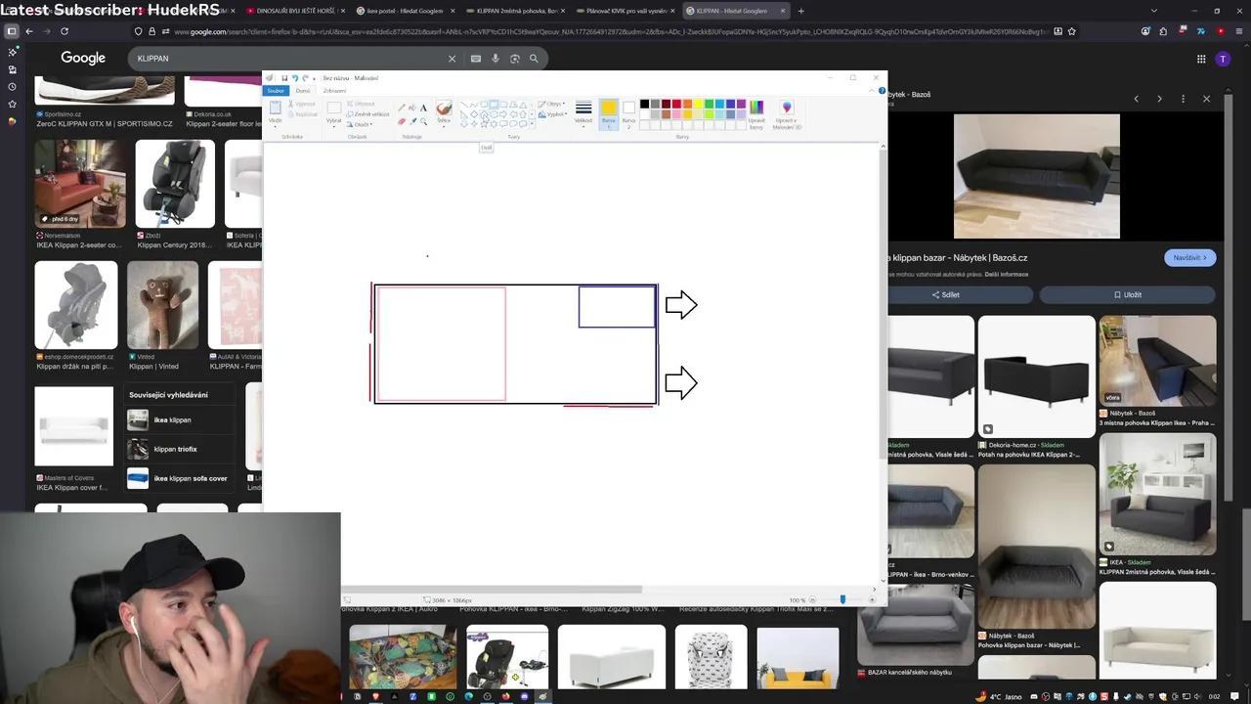
Task: Click the large black sofa preview image
Action: [x=1037, y=176]
